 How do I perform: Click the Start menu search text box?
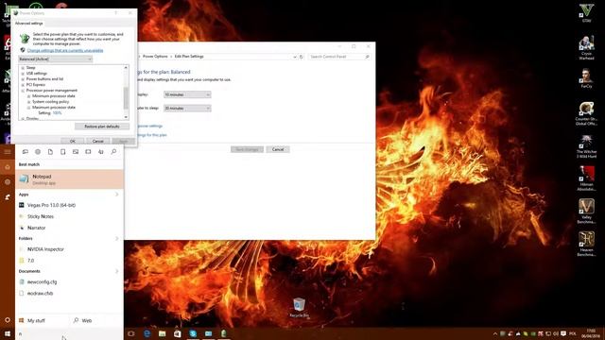(x=69, y=333)
